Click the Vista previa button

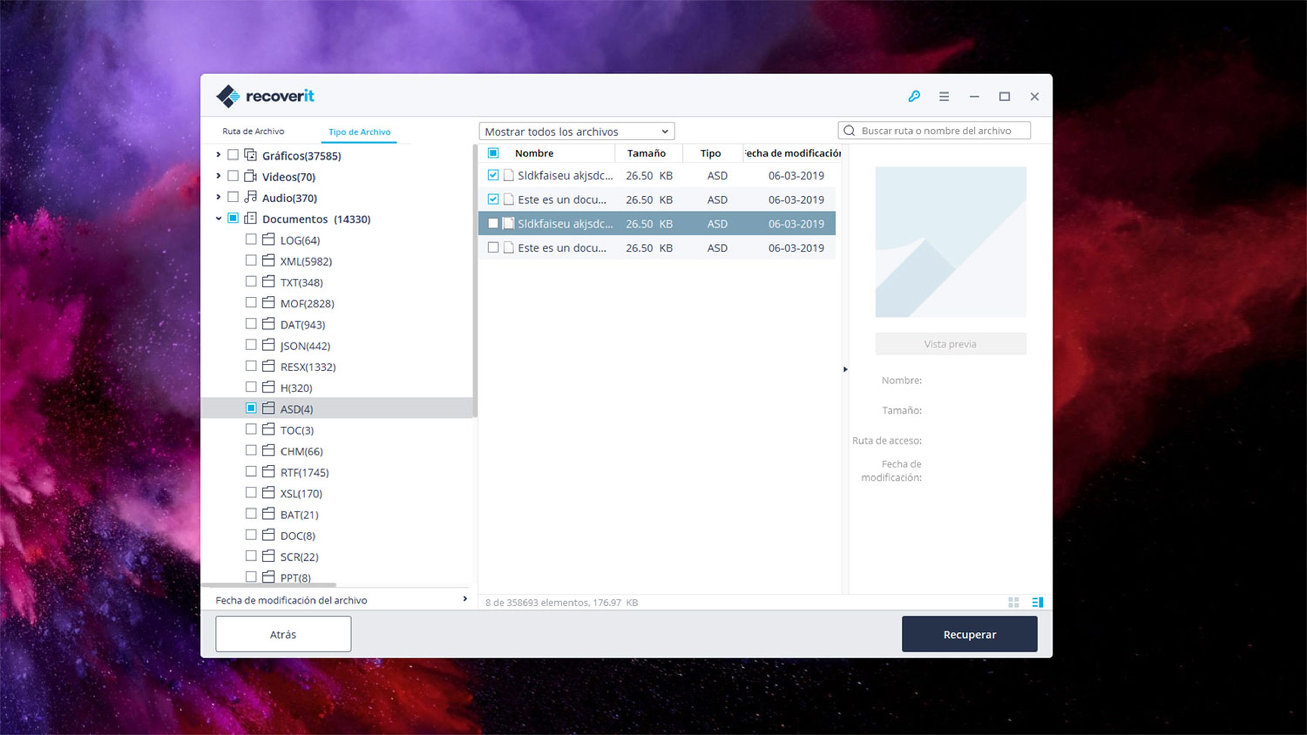point(950,344)
